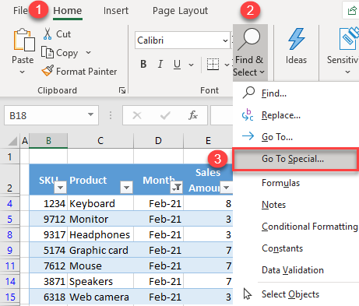Select column D header
The image size is (359, 306).
(158, 141)
